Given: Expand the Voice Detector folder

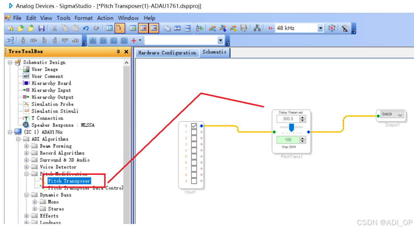Looking at the screenshot, I should (x=26, y=167).
